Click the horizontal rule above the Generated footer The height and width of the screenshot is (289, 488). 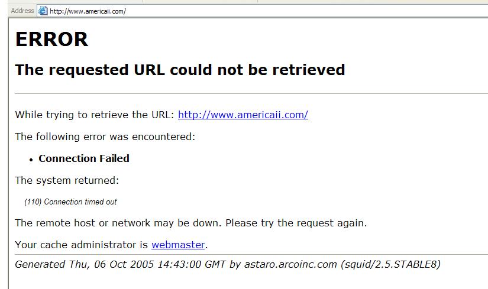coord(251,255)
